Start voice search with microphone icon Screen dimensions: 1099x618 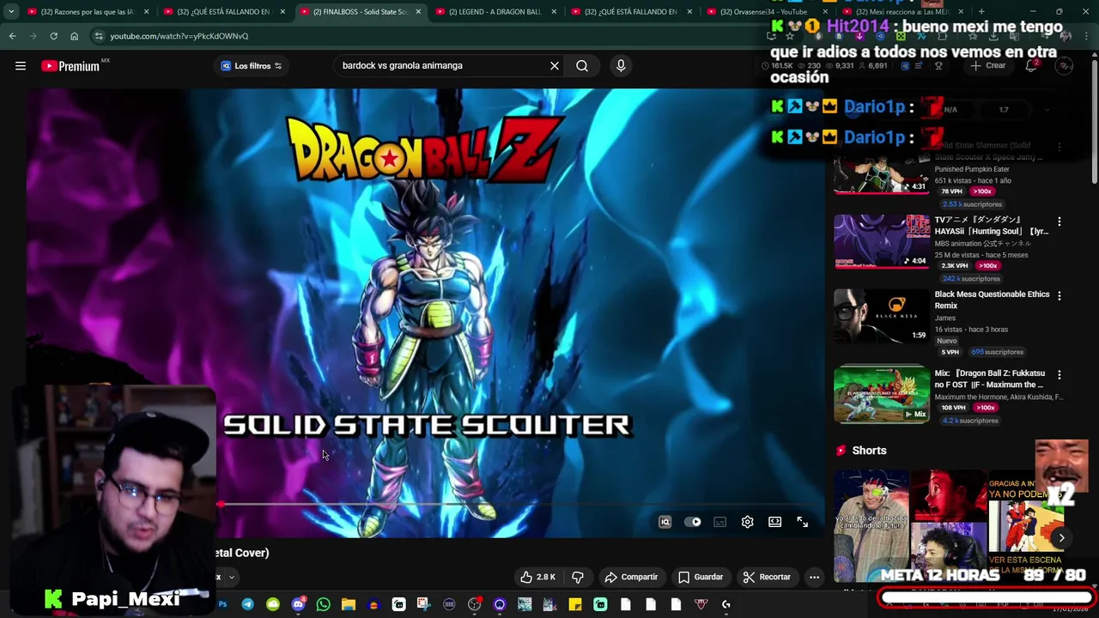click(x=621, y=66)
